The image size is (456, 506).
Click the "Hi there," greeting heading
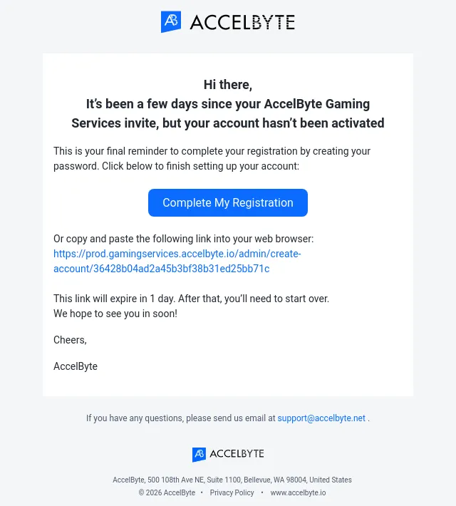click(228, 85)
